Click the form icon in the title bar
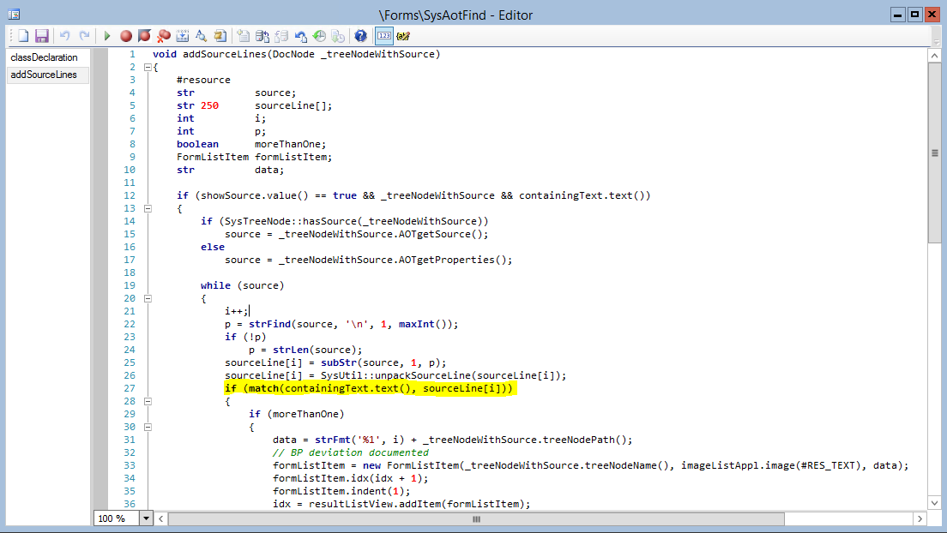 point(14,14)
